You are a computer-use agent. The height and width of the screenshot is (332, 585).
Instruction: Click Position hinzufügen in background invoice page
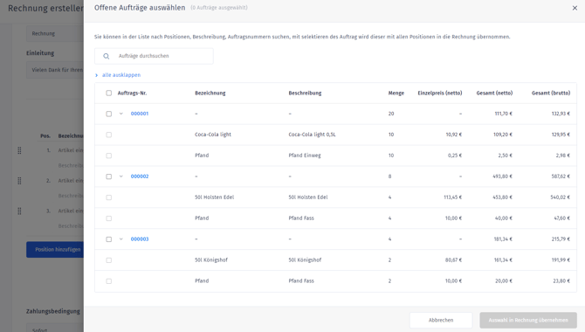[55, 250]
